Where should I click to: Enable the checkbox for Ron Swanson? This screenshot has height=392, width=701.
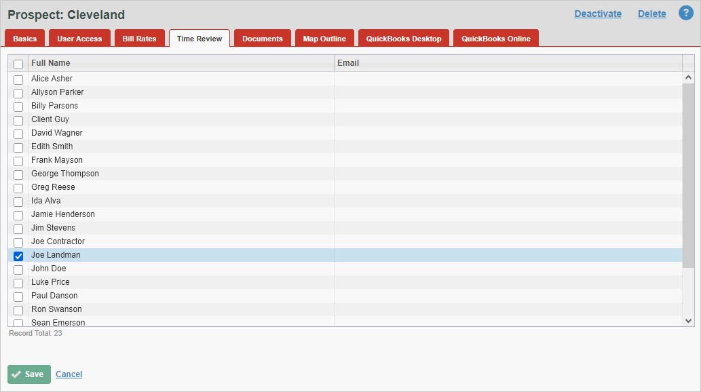(18, 310)
